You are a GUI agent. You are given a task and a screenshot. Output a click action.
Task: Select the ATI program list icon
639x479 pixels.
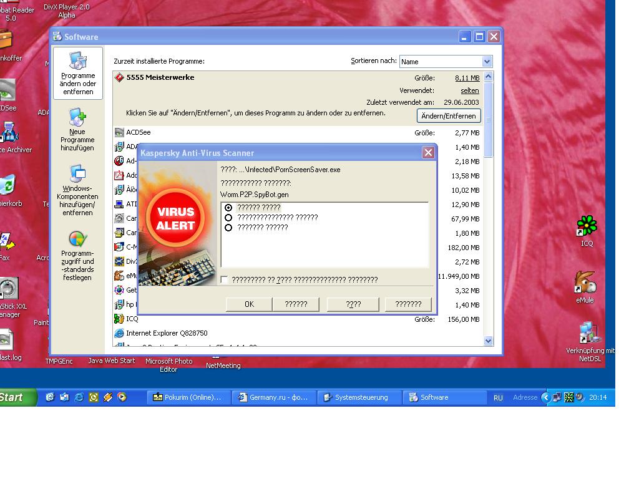tap(119, 204)
